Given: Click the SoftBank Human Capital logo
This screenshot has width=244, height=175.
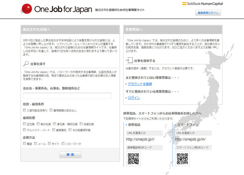Looking at the screenshot, I should 202,3.
